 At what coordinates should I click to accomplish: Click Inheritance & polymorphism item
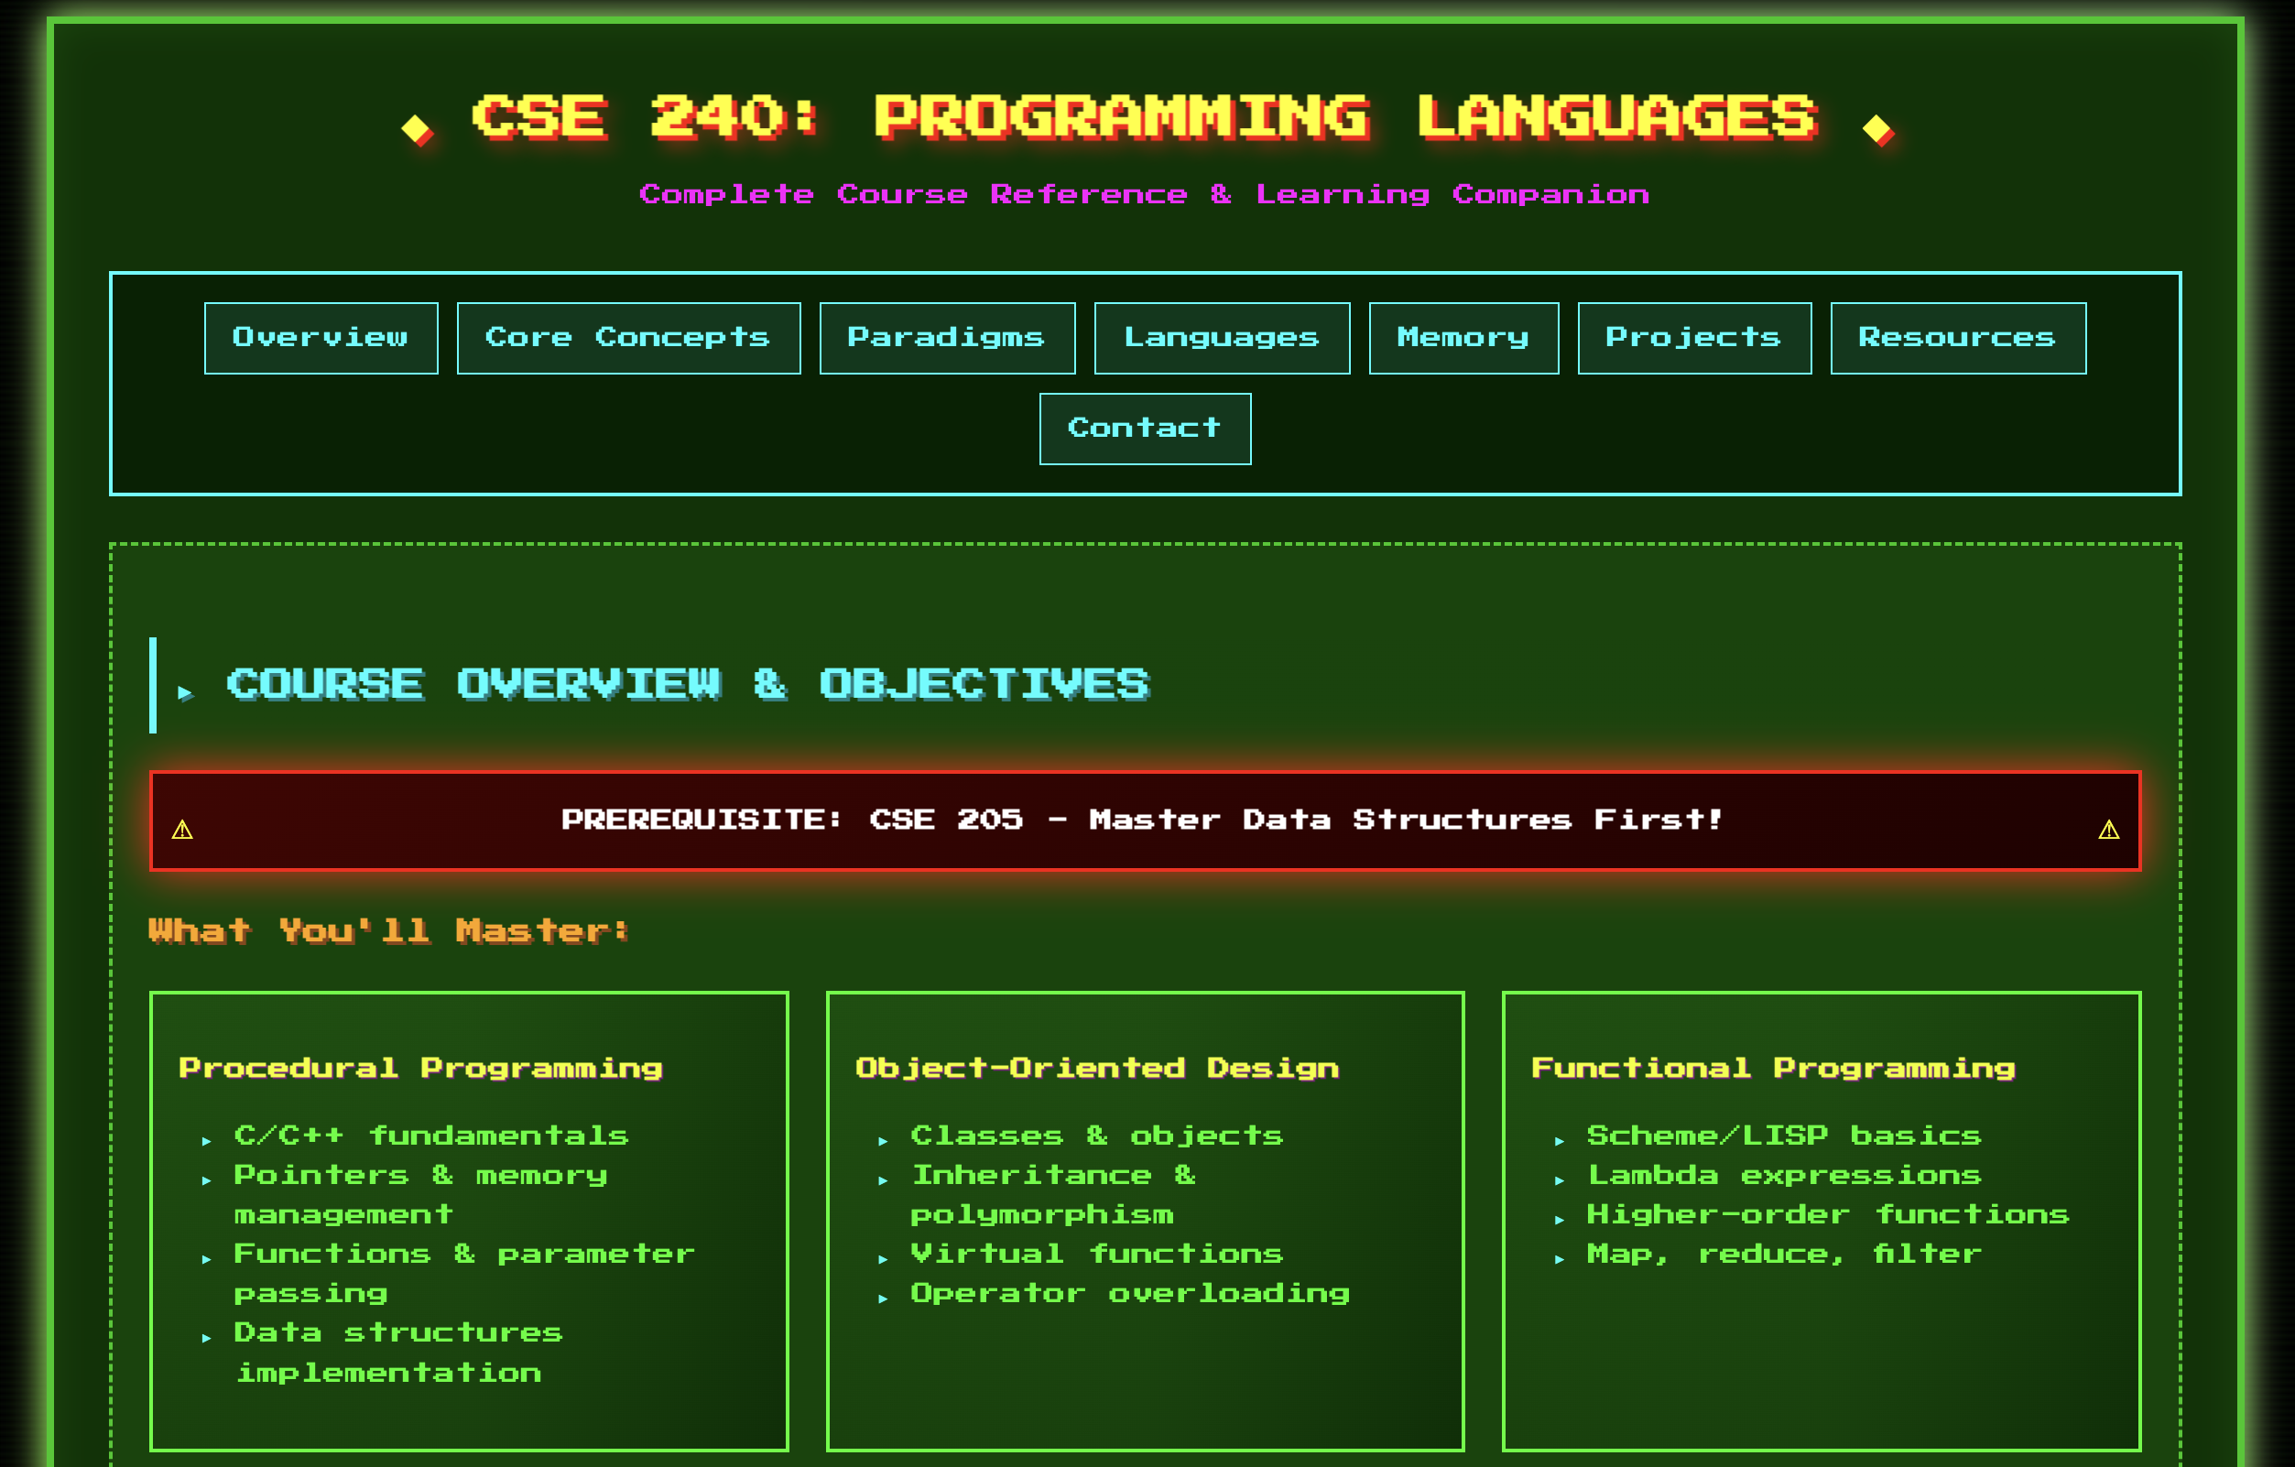point(1053,1194)
